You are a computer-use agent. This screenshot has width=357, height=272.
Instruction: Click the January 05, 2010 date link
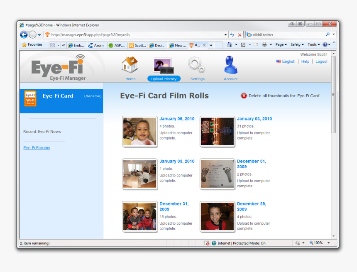click(x=177, y=119)
